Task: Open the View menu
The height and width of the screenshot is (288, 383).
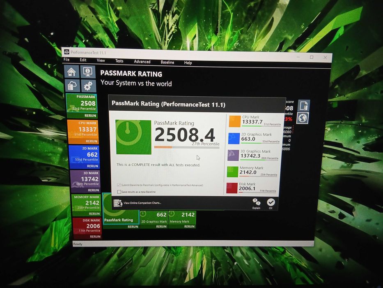Action: [x=101, y=60]
